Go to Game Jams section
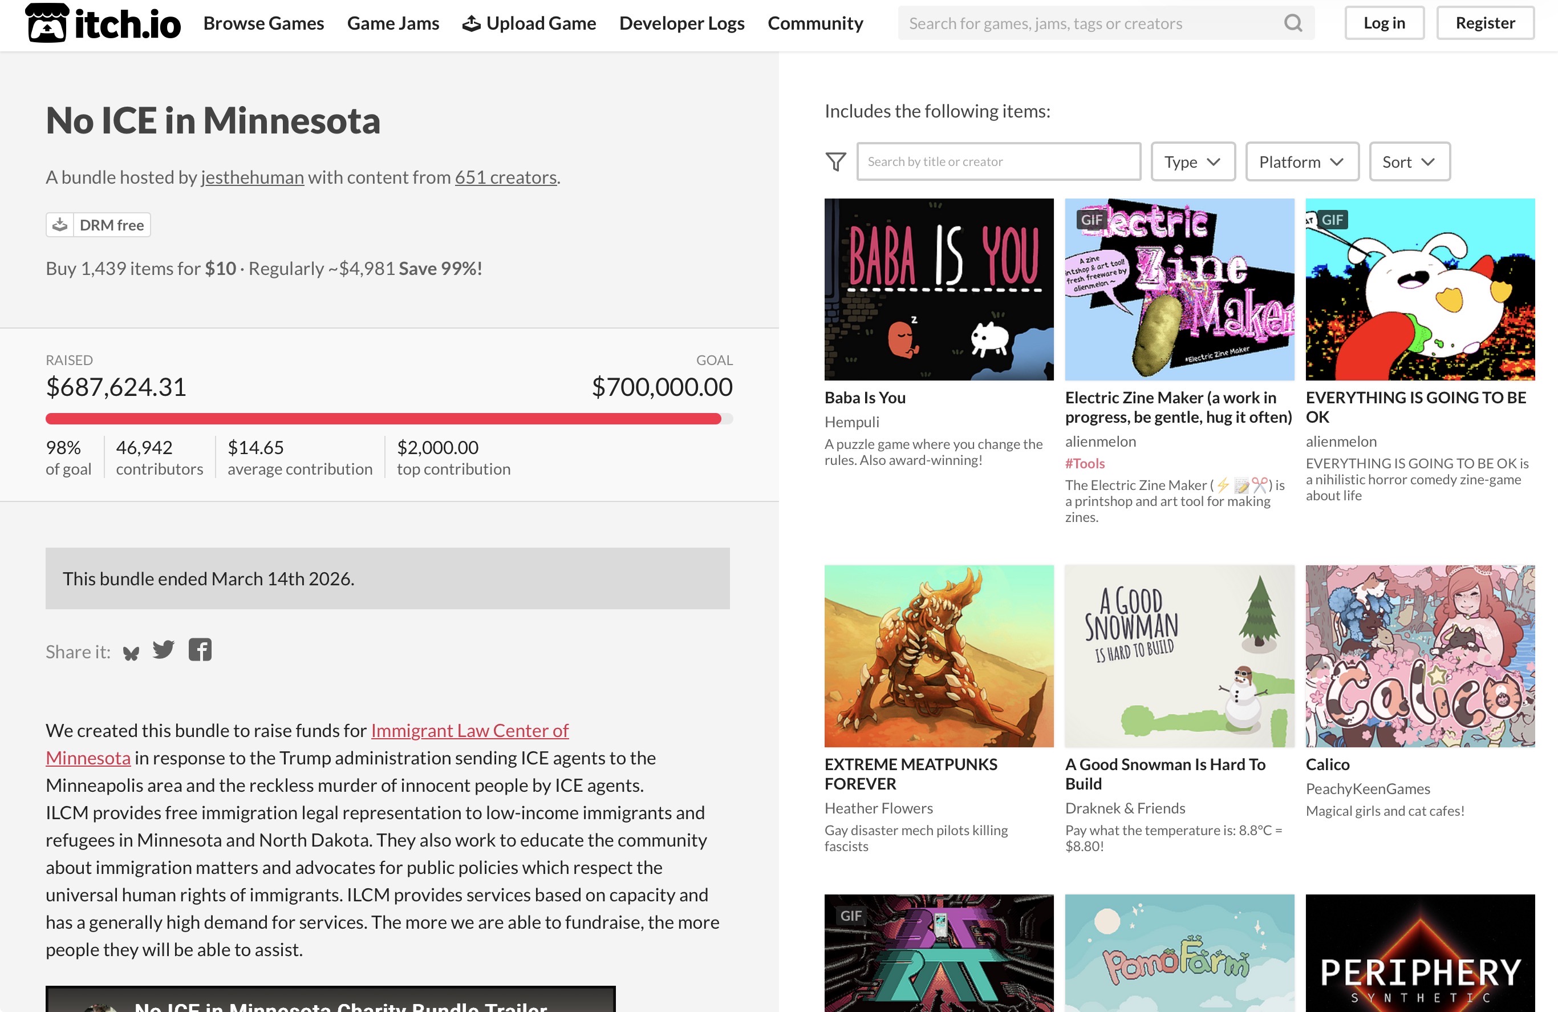 click(x=393, y=23)
